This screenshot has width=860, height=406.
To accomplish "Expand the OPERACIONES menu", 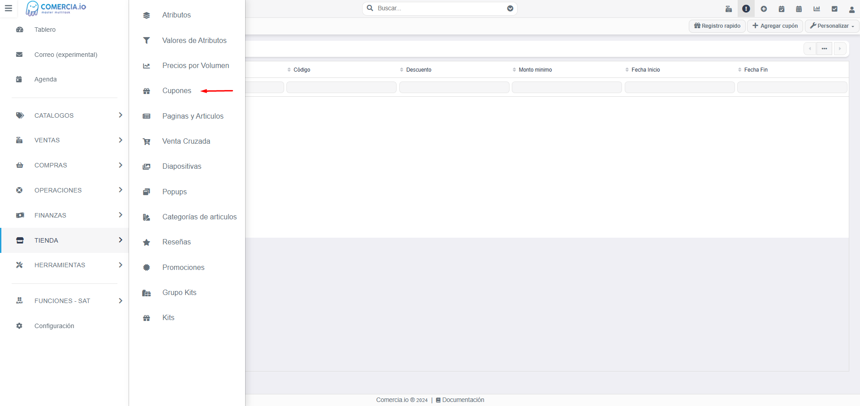I will pos(65,190).
